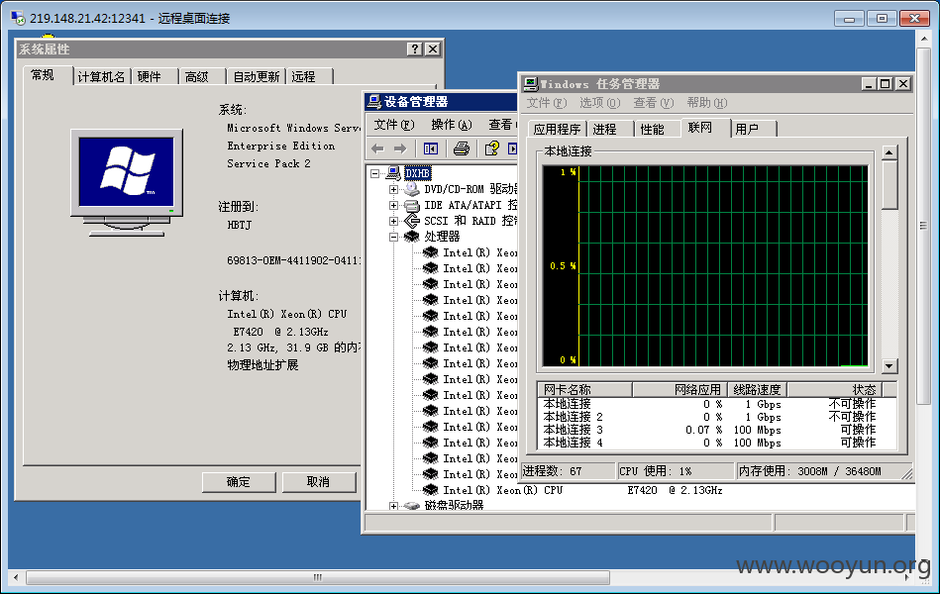
Task: Sort by 线路速度 column header
Action: (757, 390)
